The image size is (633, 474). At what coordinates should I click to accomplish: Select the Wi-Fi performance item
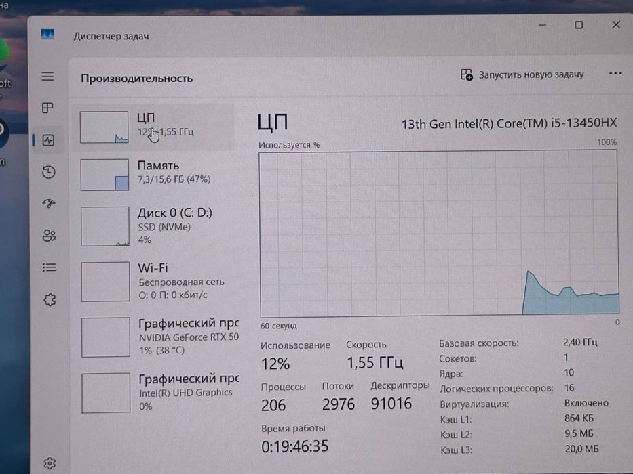[156, 281]
